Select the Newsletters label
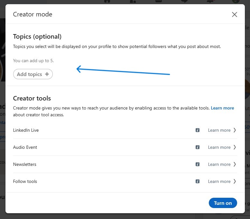The width and height of the screenshot is (250, 219). [25, 164]
